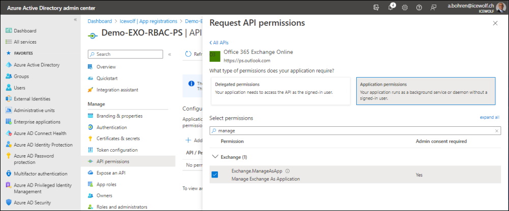509x211 pixels.
Task: Open the help question mark icon
Action: pos(419,8)
